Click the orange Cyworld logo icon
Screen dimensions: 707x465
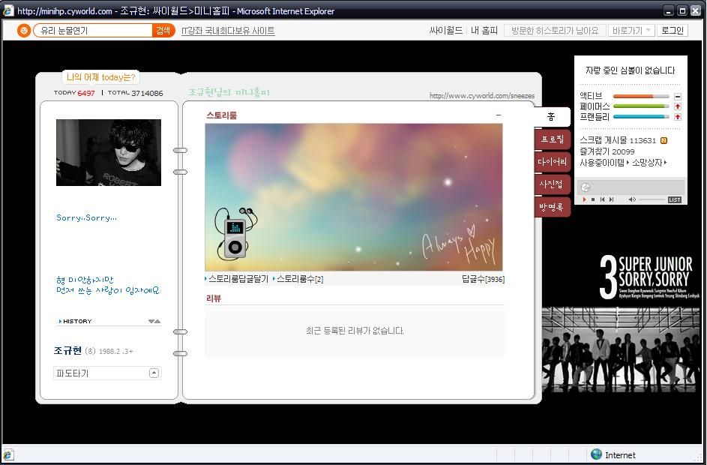(23, 30)
